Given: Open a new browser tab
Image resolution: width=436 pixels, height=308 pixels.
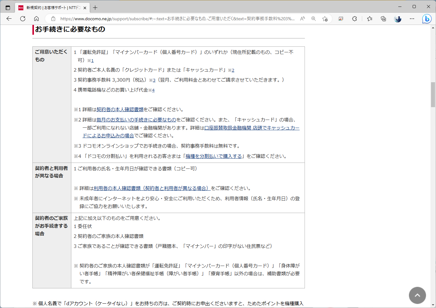Looking at the screenshot, I should 95,8.
